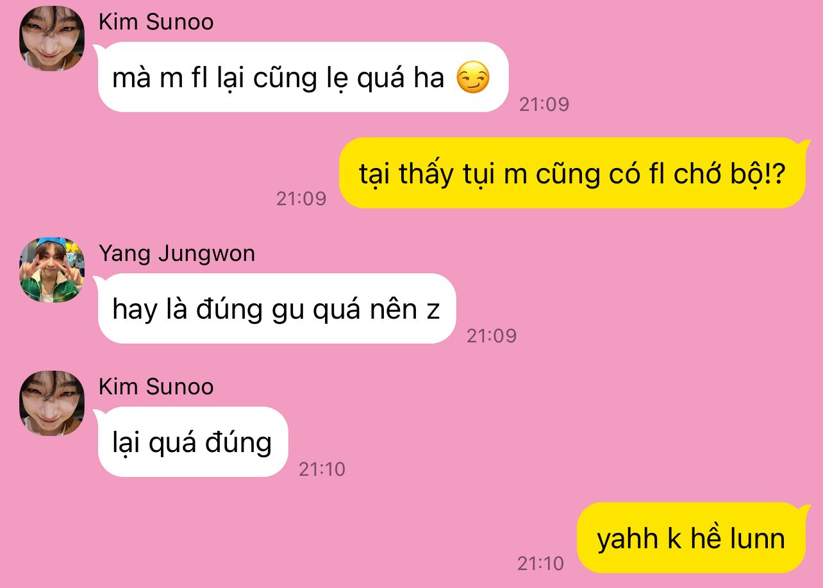
Task: Open Yang Jungwon sender name label
Action: pyautogui.click(x=177, y=253)
